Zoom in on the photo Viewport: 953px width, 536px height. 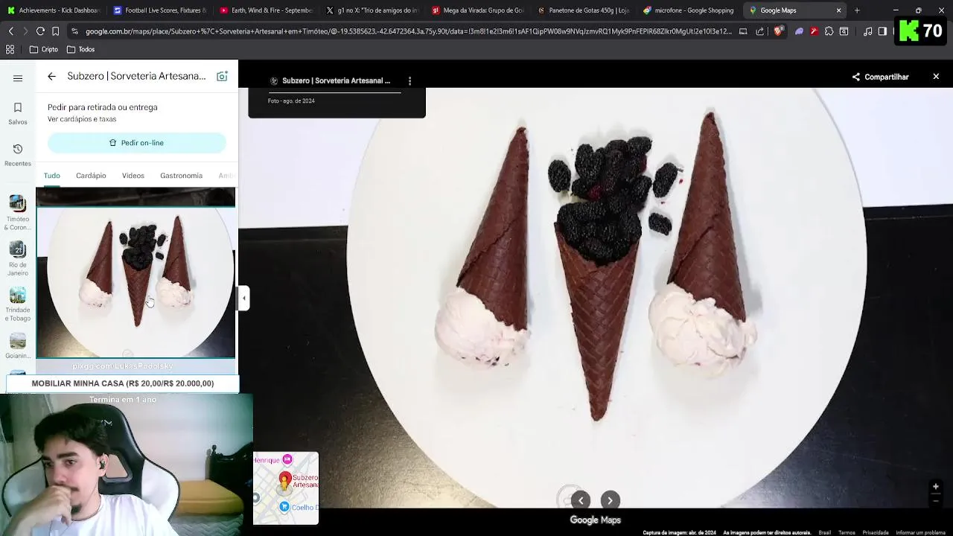point(936,487)
